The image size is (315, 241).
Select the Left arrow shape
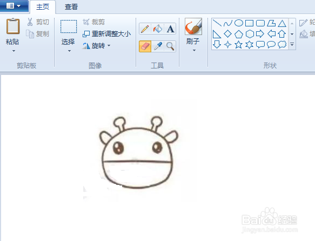click(x=271, y=34)
